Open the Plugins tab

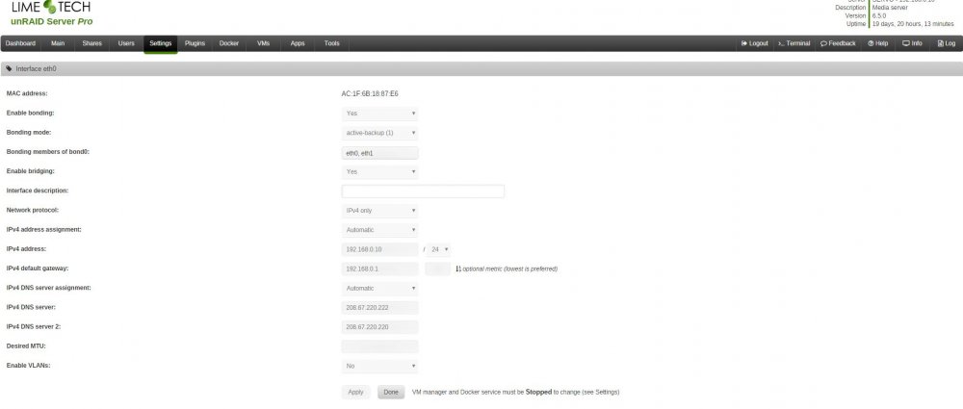coord(195,43)
